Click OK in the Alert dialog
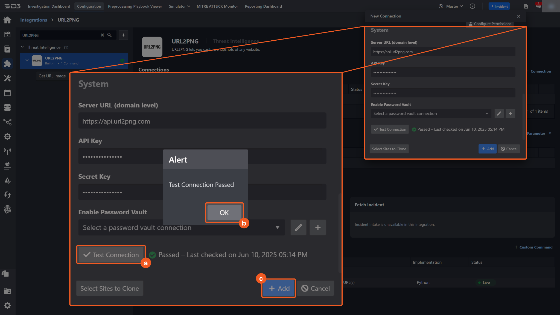Viewport: 560px width, 315px height. coord(224,212)
